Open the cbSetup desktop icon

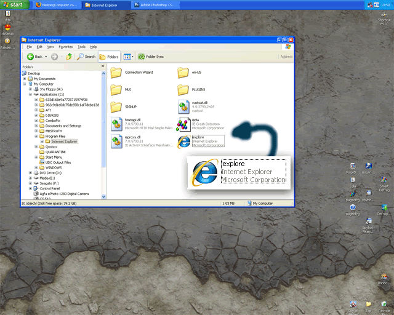7,30
